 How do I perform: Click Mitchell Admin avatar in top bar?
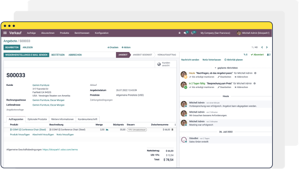point(239,33)
